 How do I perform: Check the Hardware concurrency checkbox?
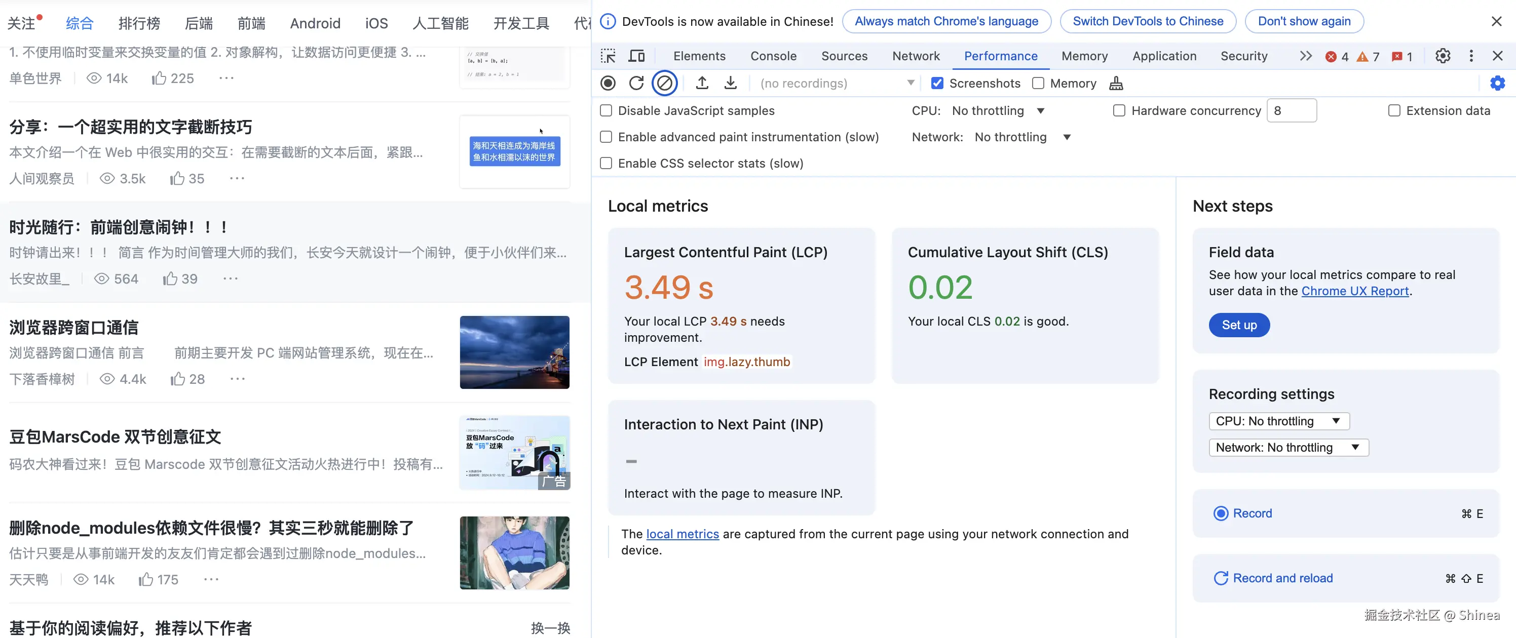click(x=1119, y=110)
